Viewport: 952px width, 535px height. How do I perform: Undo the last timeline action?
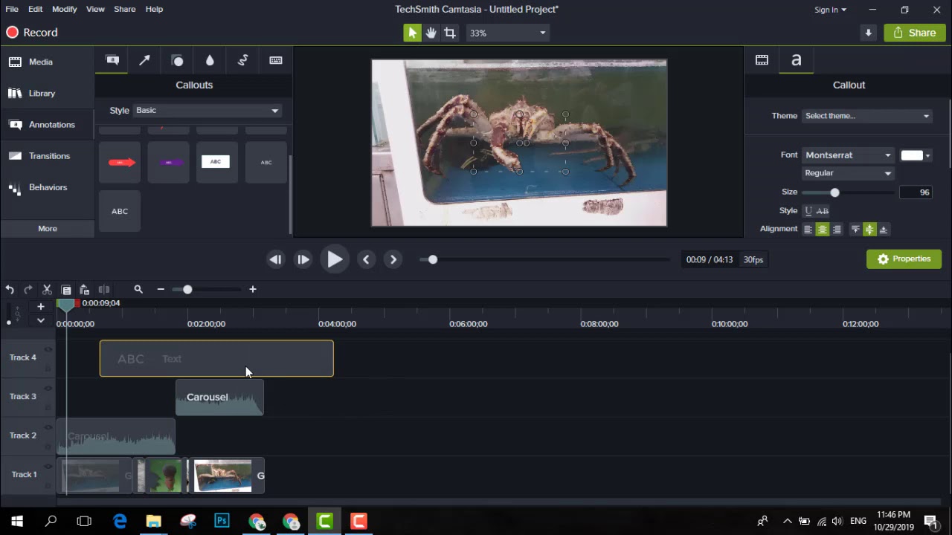(10, 289)
